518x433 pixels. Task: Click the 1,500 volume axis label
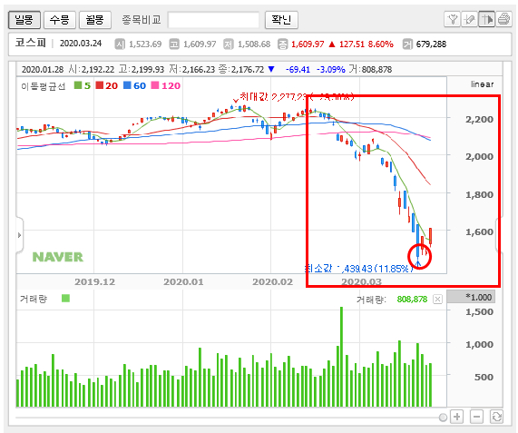coord(479,311)
